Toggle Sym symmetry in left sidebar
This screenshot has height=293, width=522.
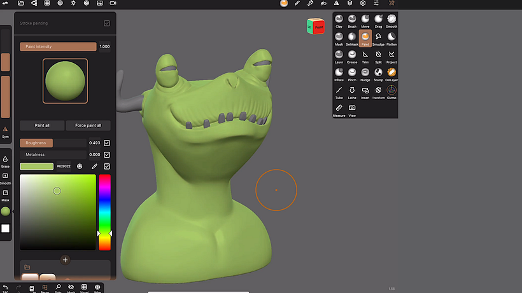(x=5, y=132)
